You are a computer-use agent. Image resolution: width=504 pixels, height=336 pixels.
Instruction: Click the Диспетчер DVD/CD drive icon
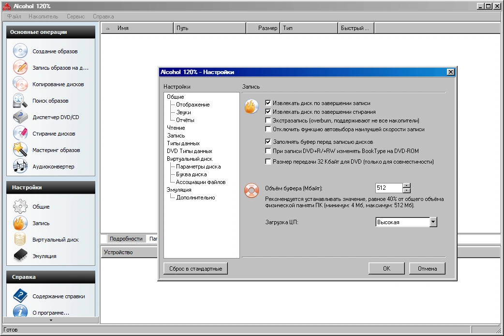click(20, 117)
